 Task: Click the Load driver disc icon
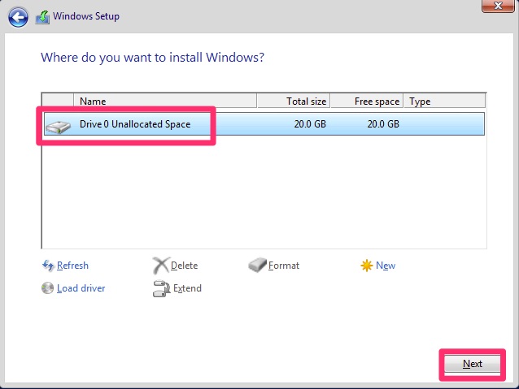click(x=48, y=287)
